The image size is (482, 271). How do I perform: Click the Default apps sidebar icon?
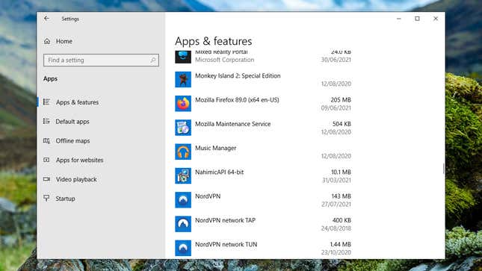(x=46, y=122)
